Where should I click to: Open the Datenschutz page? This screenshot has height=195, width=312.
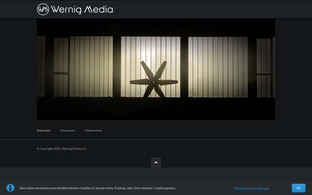pos(94,131)
